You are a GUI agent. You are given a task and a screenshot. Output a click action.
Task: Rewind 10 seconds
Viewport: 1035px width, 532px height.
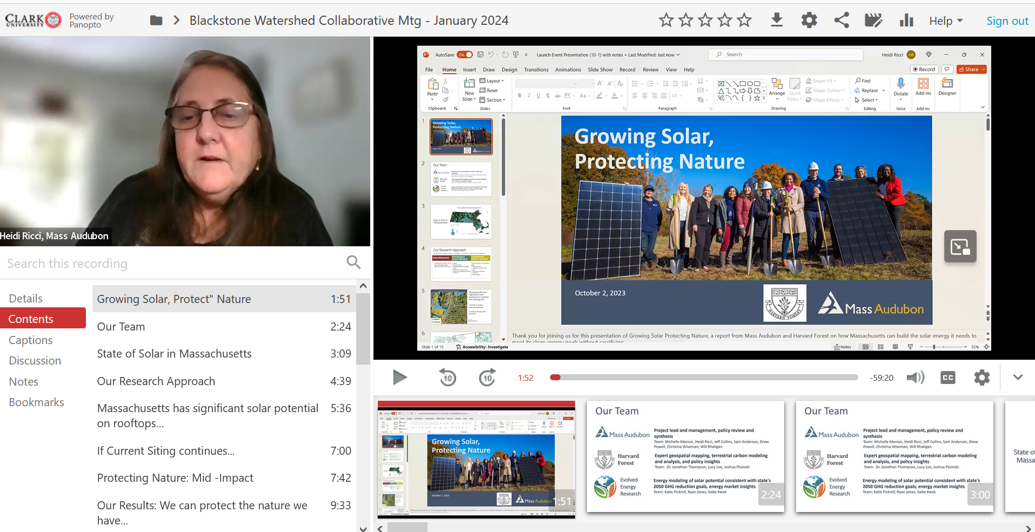(448, 378)
